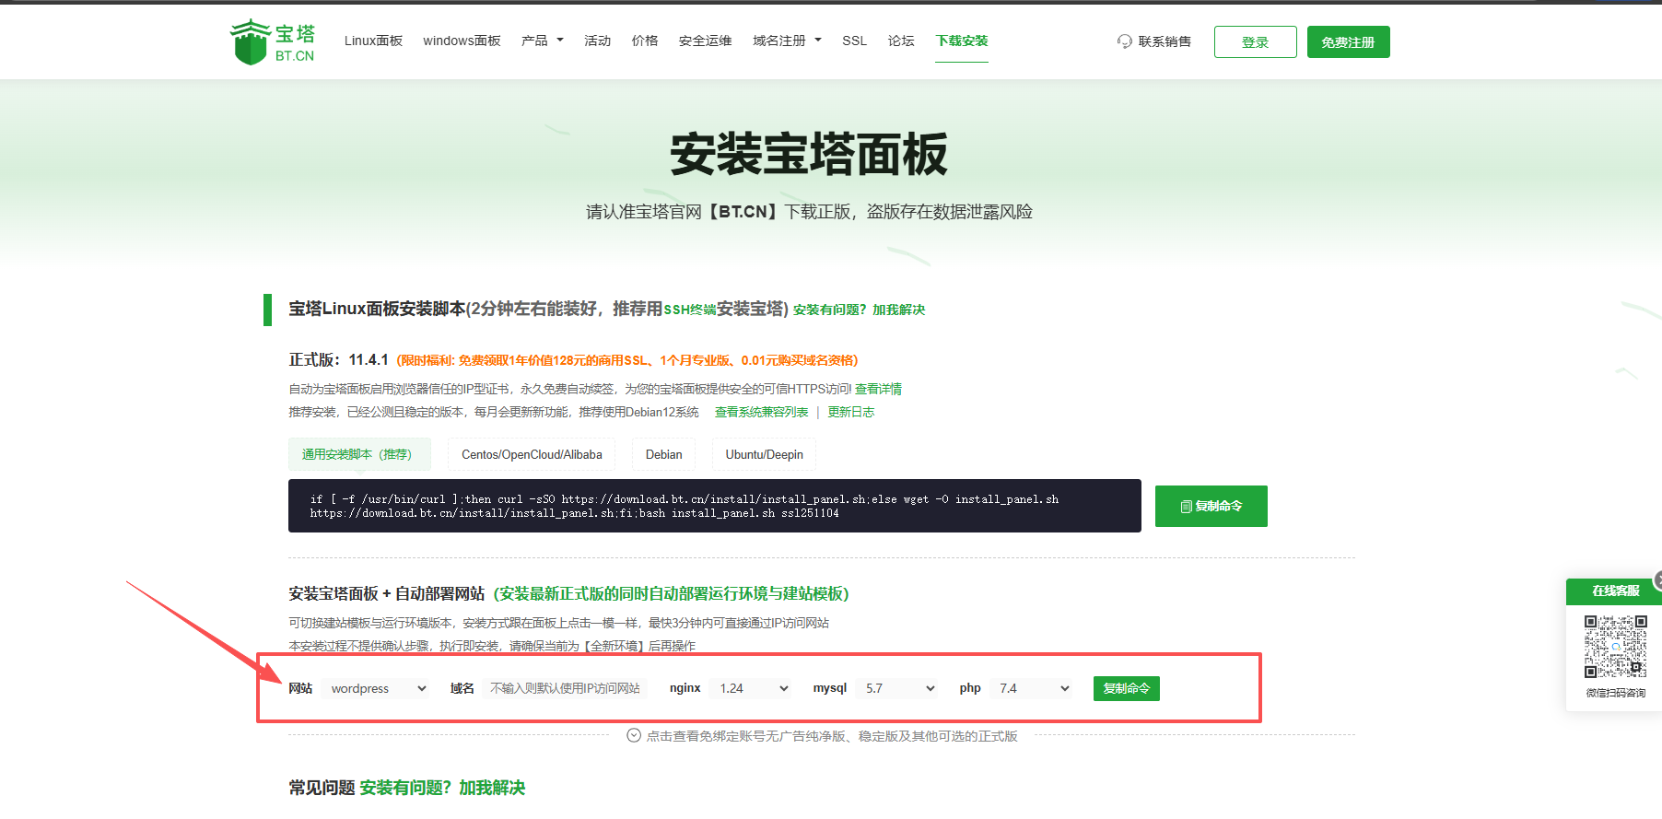Click the 复制命令 button next to php selector
The width and height of the screenshot is (1662, 819).
(x=1127, y=688)
